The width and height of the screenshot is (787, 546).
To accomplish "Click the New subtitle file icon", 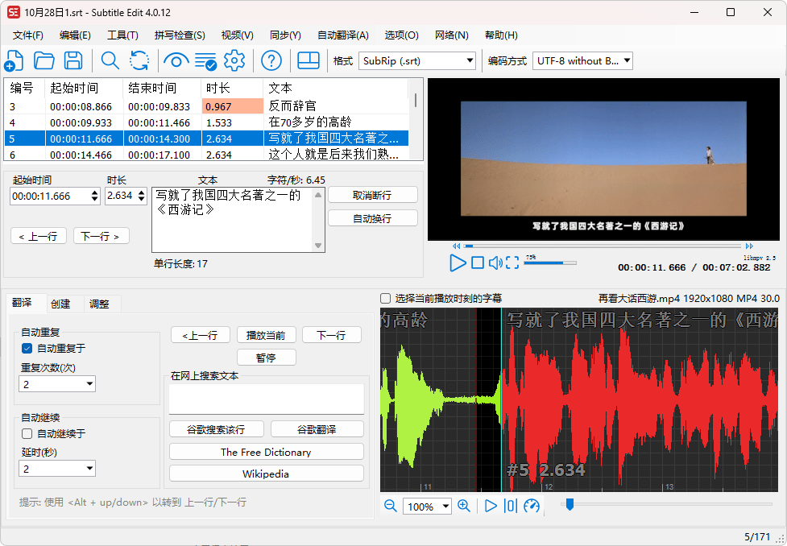I will pos(14,60).
